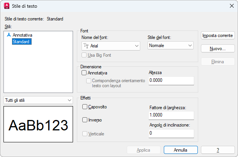238x157 pixels.
Task: Click the Annulla button
Action: click(x=180, y=150)
